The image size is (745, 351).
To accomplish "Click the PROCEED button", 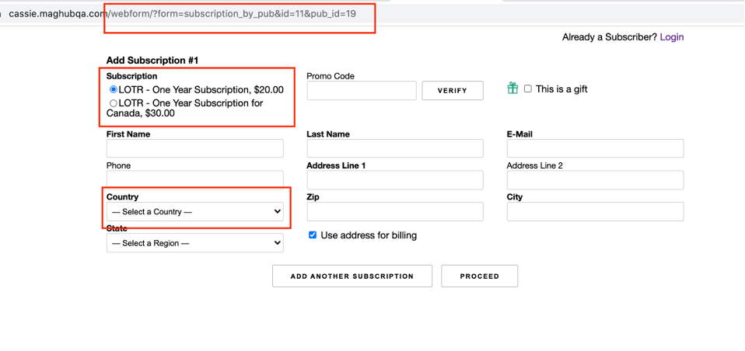I will tap(479, 276).
